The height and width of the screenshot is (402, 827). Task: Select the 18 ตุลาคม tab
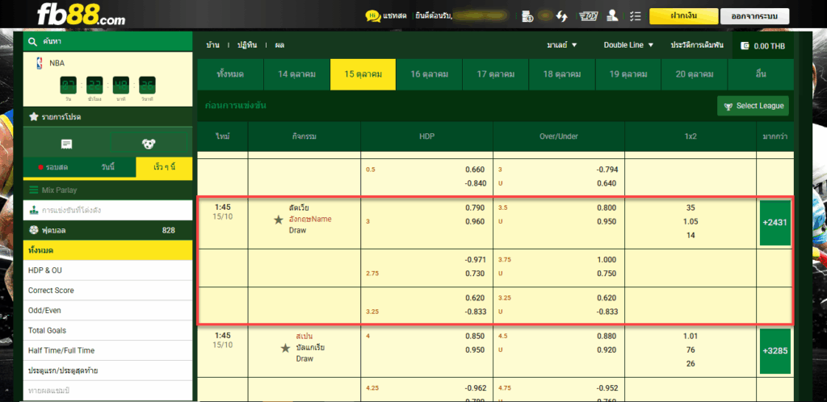click(562, 74)
